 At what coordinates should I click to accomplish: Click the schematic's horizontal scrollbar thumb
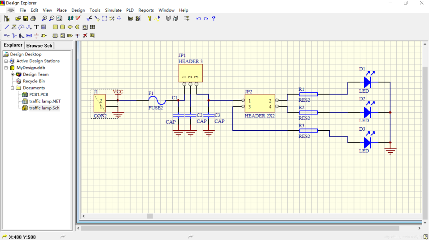pyautogui.click(x=150, y=216)
